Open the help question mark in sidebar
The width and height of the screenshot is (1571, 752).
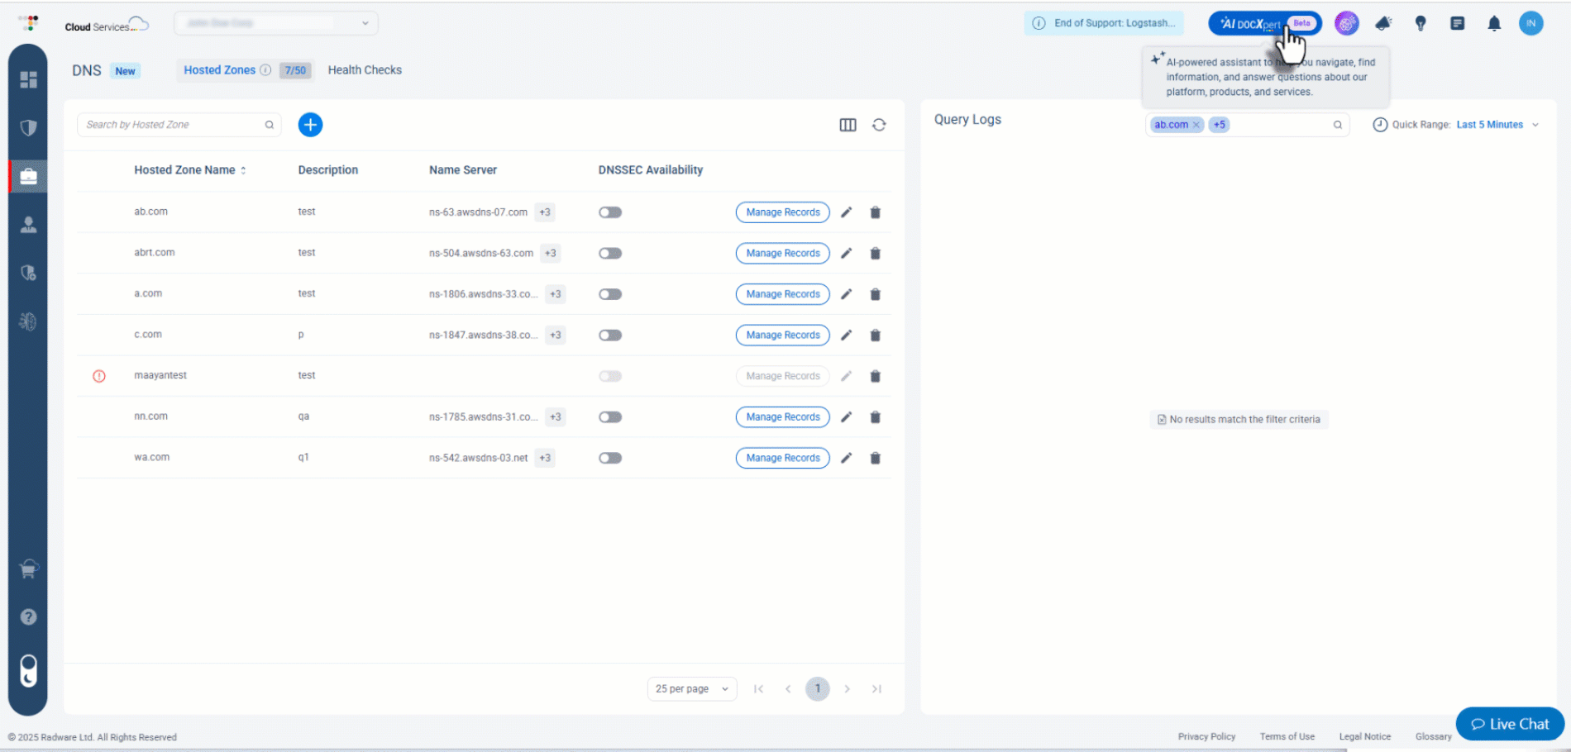pos(28,616)
